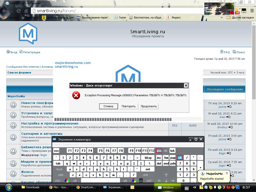256x192 pixels.
Task: Toggle the left alt key on the on-screen keyboard
Action: click(75, 180)
